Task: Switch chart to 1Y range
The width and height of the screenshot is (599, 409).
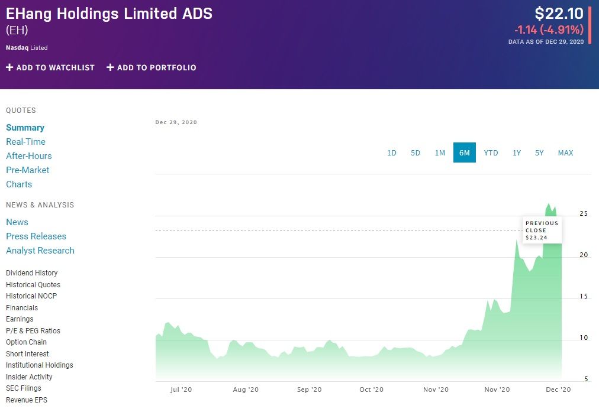Action: pos(517,152)
